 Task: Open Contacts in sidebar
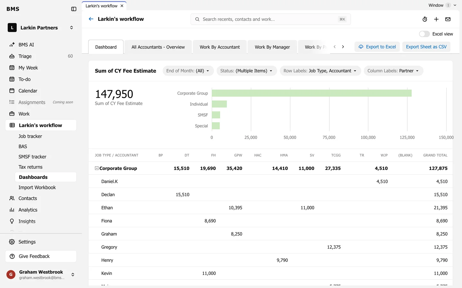coord(41,198)
